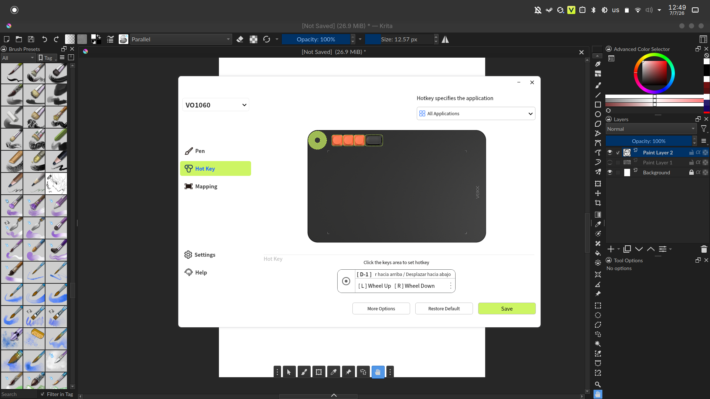Adjust the brush Opacity slider in toolbar
Viewport: 710px width, 399px height.
click(x=316, y=39)
